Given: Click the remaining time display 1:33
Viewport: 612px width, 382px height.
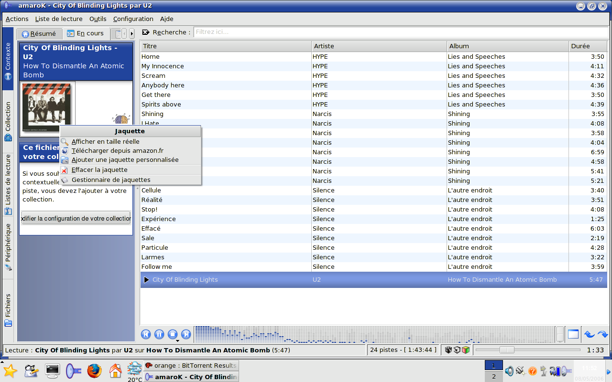Looking at the screenshot, I should pyautogui.click(x=596, y=350).
